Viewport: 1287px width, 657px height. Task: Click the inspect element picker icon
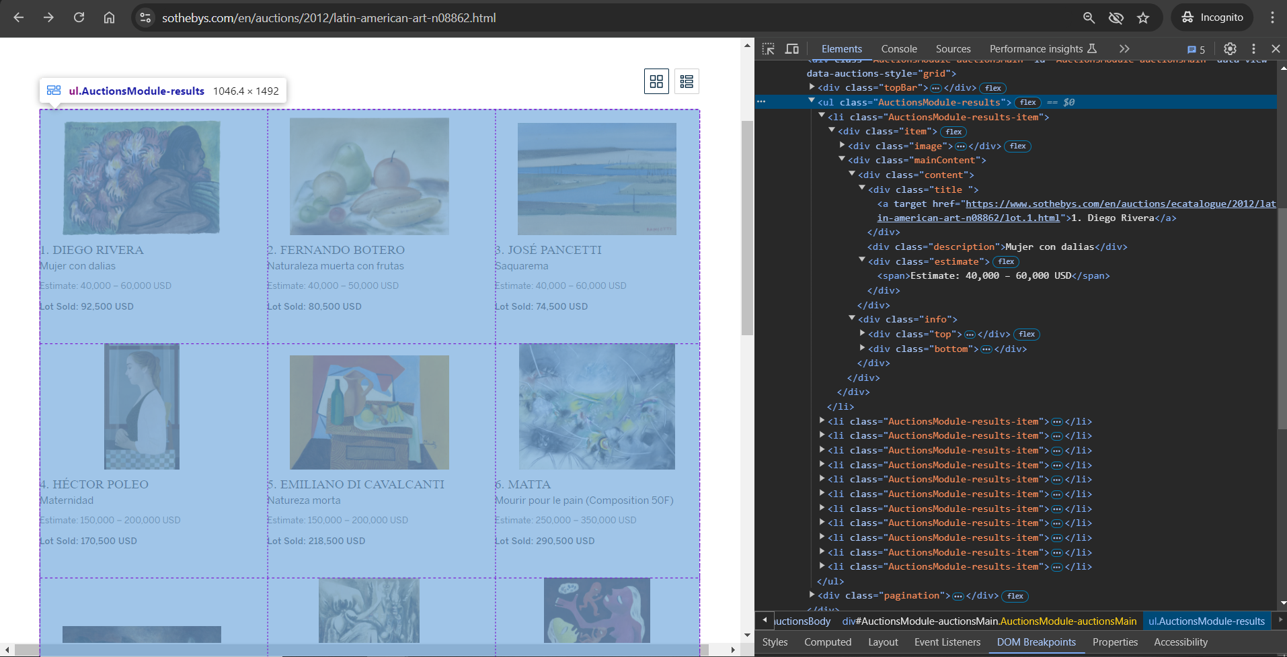pos(769,49)
